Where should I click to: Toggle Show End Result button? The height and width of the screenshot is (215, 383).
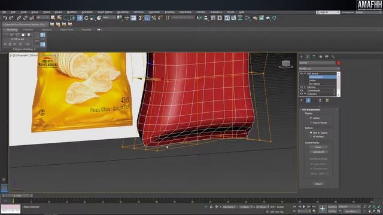tap(308, 100)
